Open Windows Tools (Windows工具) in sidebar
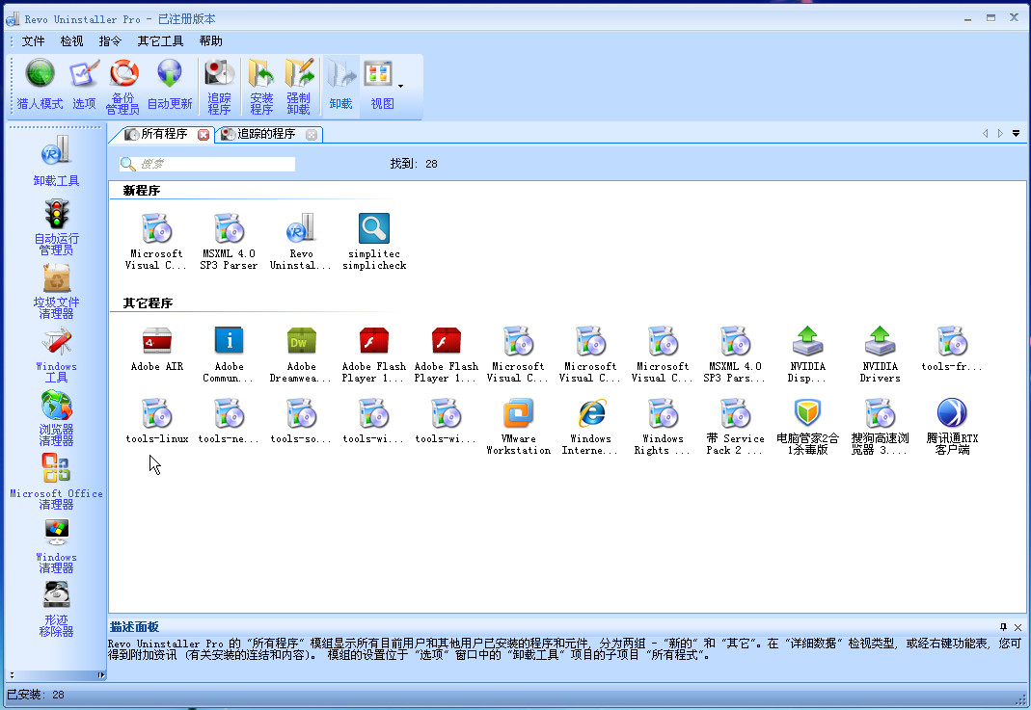 pyautogui.click(x=56, y=355)
